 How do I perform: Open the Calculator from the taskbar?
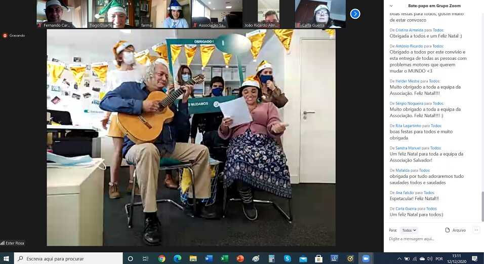(272, 258)
